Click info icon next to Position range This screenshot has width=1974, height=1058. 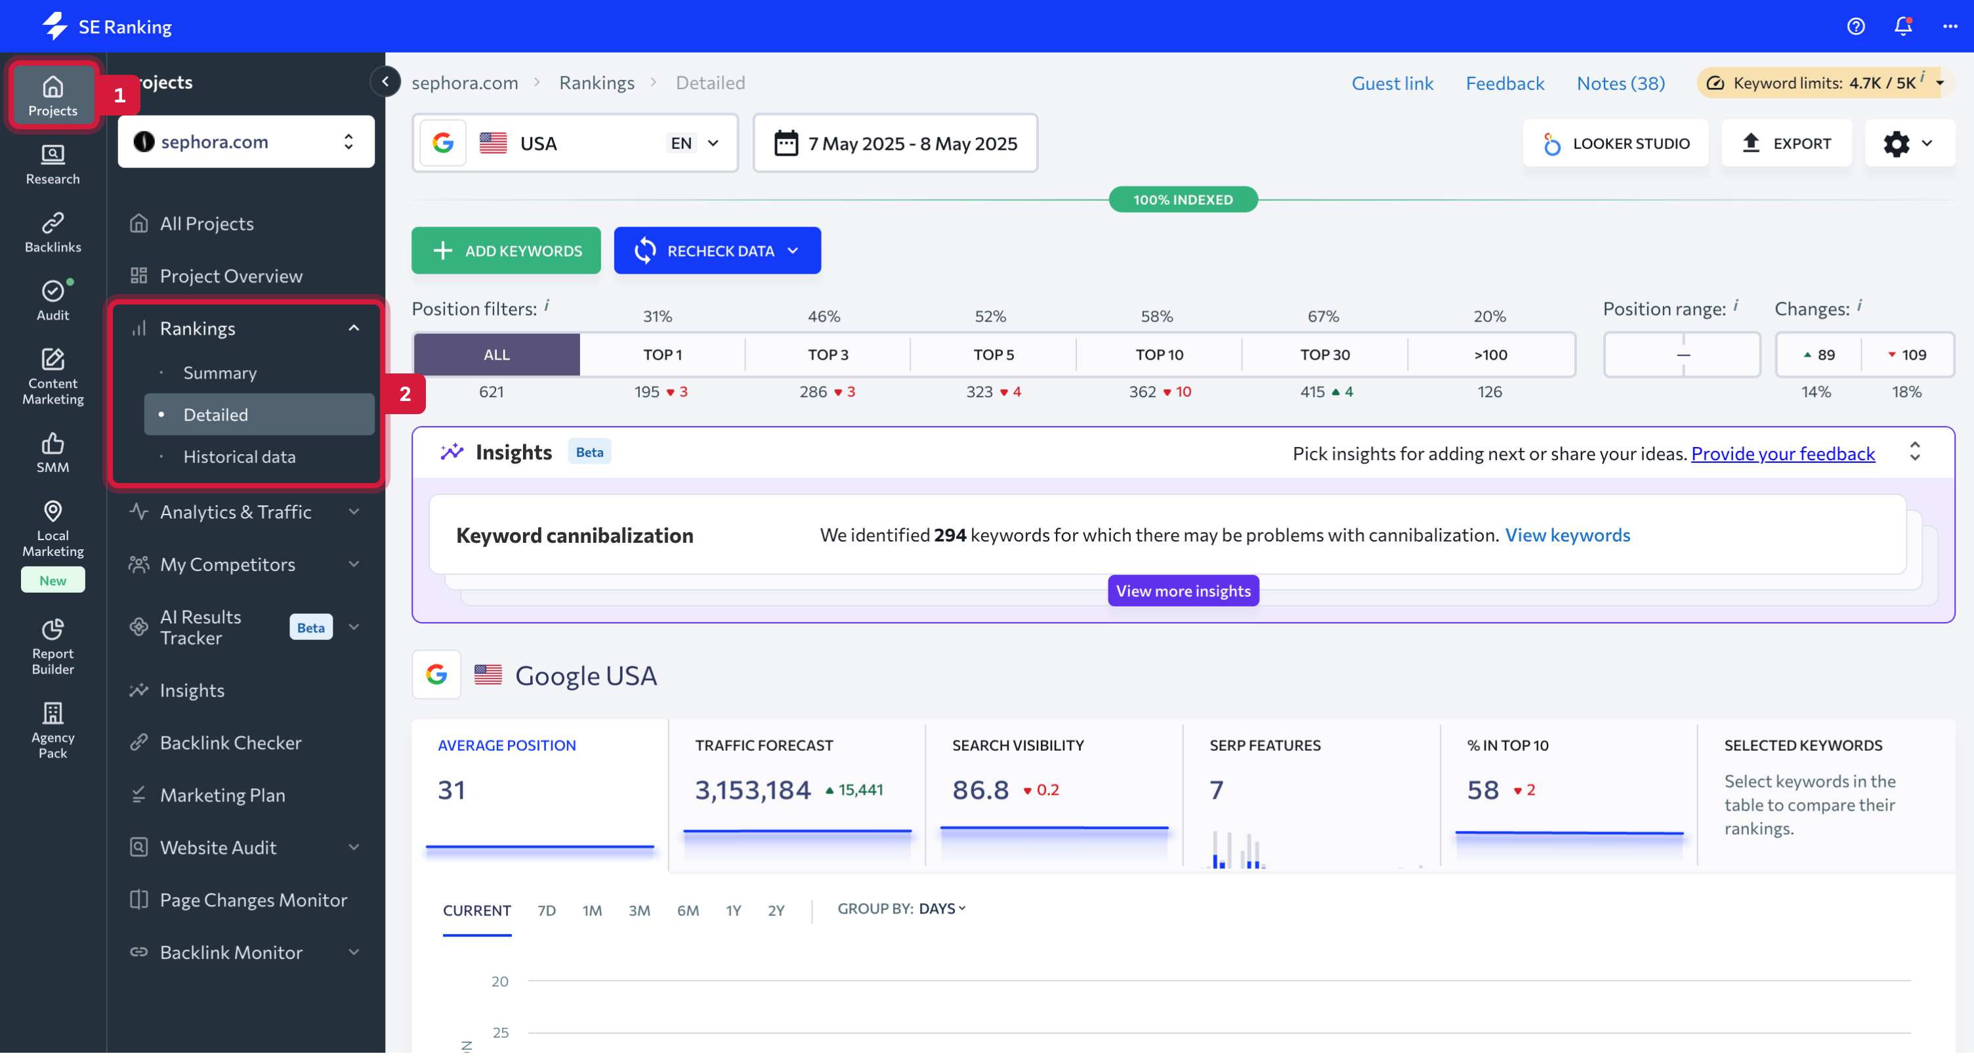tap(1735, 305)
